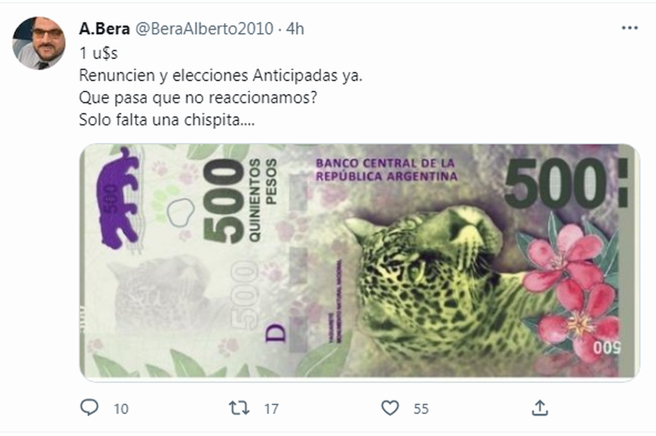Click the line 'Renuncien y elecciones Anticipadas ya.'
Viewport: 656px width, 436px height.
point(221,76)
